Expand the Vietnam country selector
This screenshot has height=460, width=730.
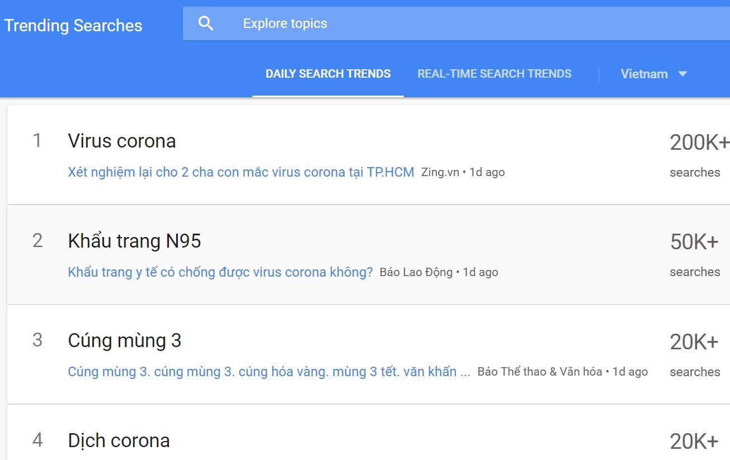(x=644, y=73)
